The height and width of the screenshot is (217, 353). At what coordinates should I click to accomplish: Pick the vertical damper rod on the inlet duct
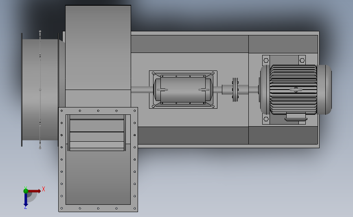40,90
